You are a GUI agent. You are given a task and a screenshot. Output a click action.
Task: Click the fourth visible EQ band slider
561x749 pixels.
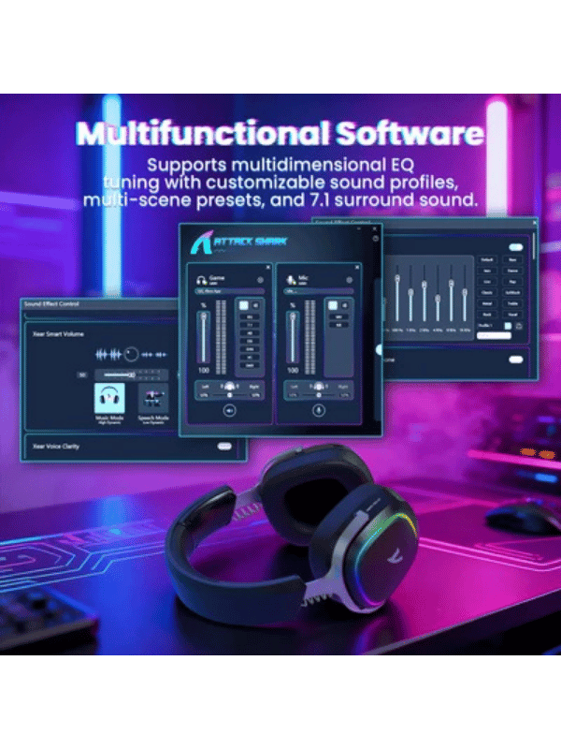coord(438,293)
